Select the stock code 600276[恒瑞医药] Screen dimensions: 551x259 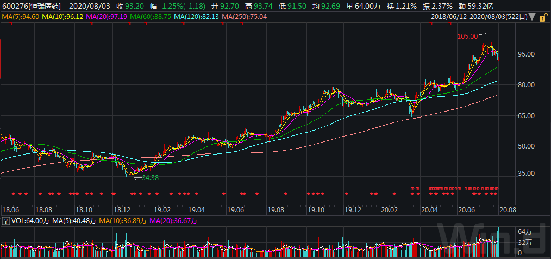[x=31, y=6]
